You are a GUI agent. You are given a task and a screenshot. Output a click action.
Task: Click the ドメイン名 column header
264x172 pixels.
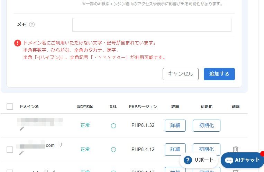29,107
